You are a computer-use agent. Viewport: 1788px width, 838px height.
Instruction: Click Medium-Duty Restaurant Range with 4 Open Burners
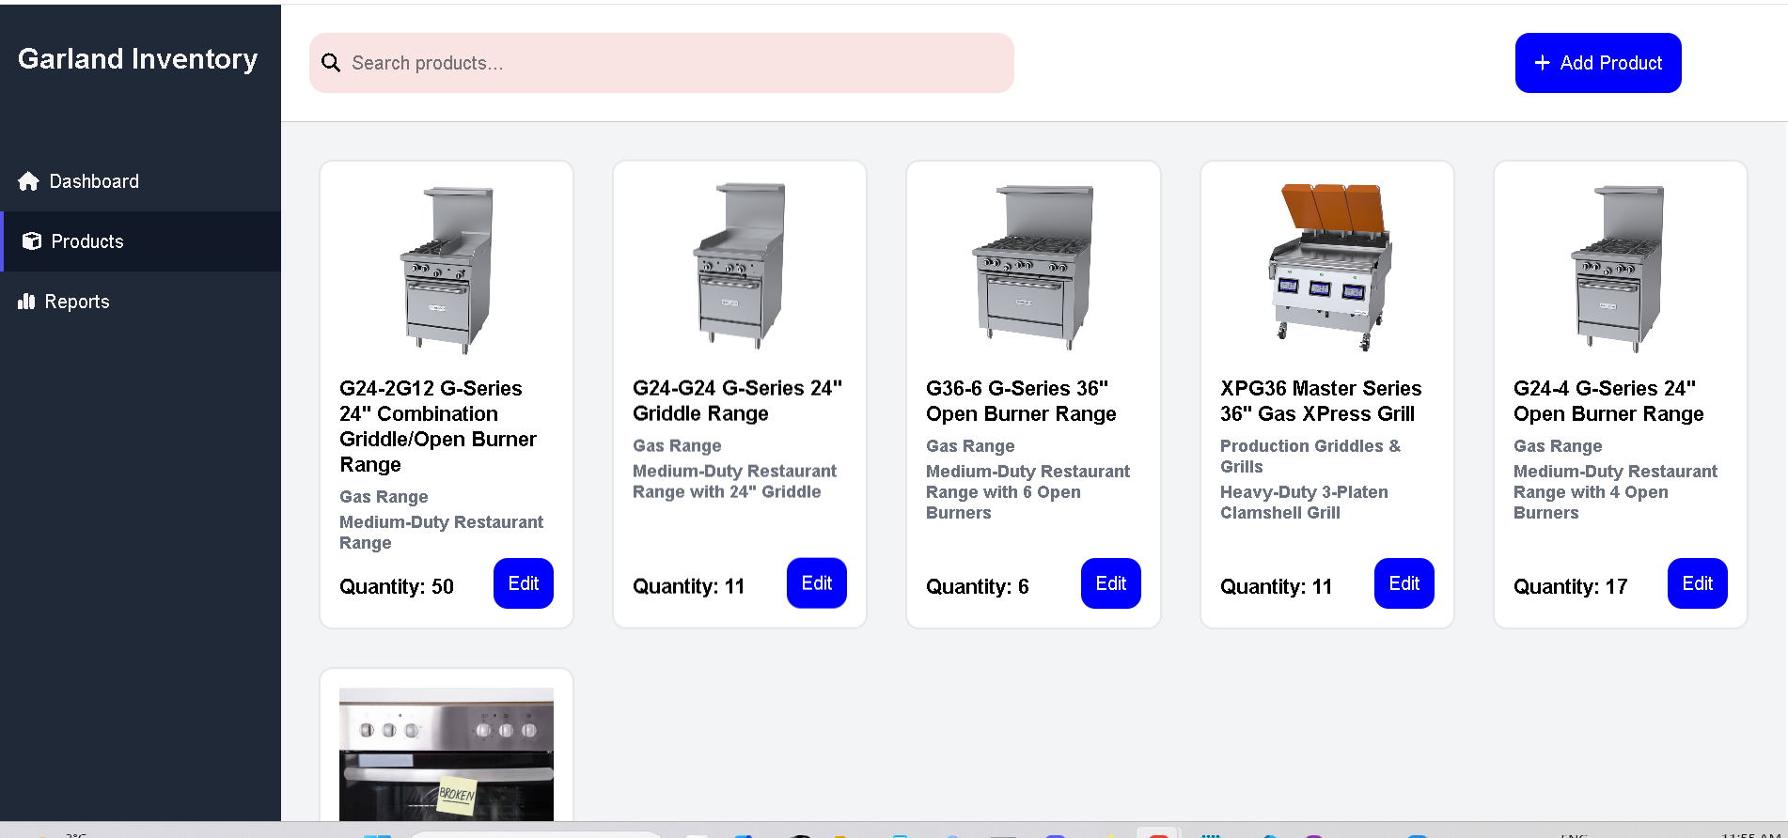click(x=1615, y=492)
